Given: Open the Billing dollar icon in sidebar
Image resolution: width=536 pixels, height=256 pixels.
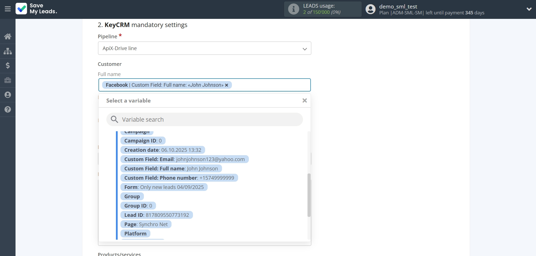Looking at the screenshot, I should coord(8,66).
